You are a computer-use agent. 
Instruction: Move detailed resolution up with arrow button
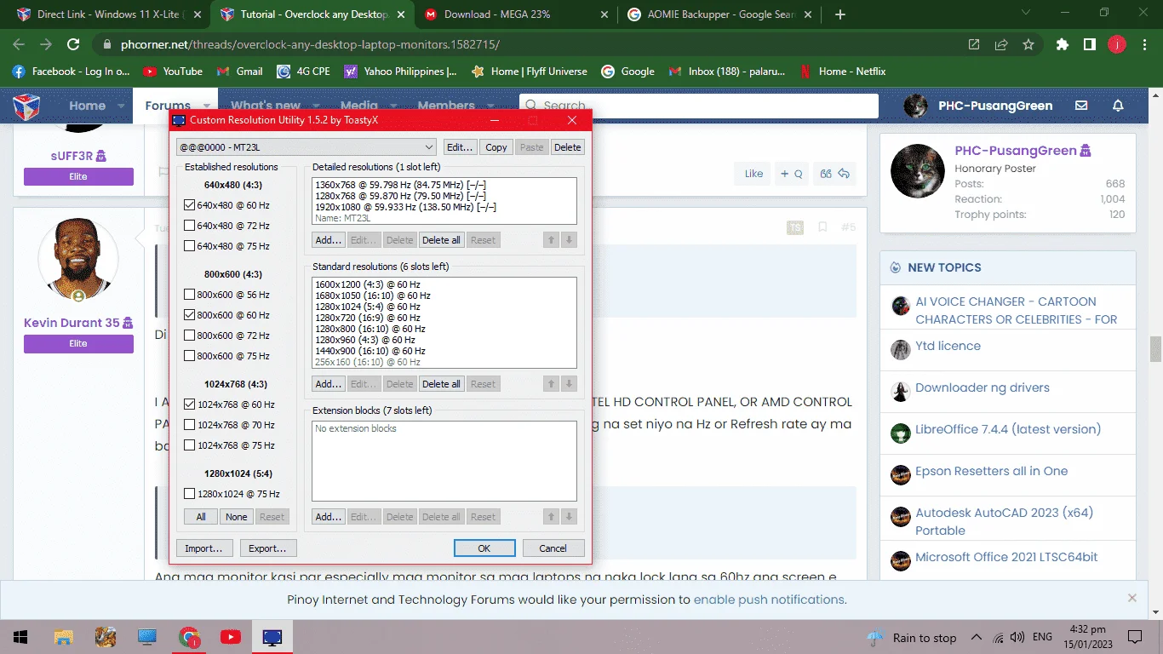552,240
